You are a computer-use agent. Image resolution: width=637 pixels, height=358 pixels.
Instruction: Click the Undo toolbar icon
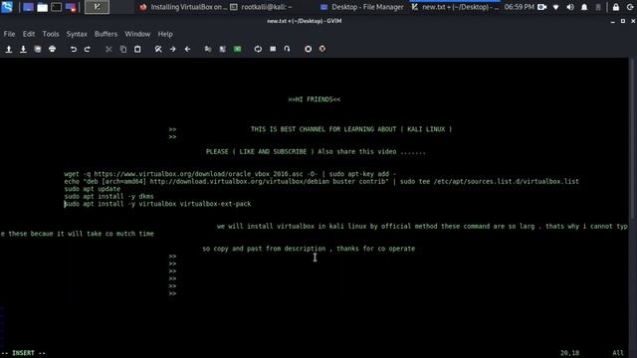pos(73,49)
